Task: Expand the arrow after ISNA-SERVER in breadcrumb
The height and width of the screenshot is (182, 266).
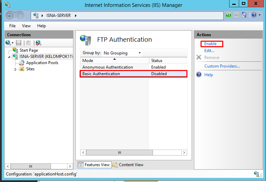Action: click(x=76, y=16)
